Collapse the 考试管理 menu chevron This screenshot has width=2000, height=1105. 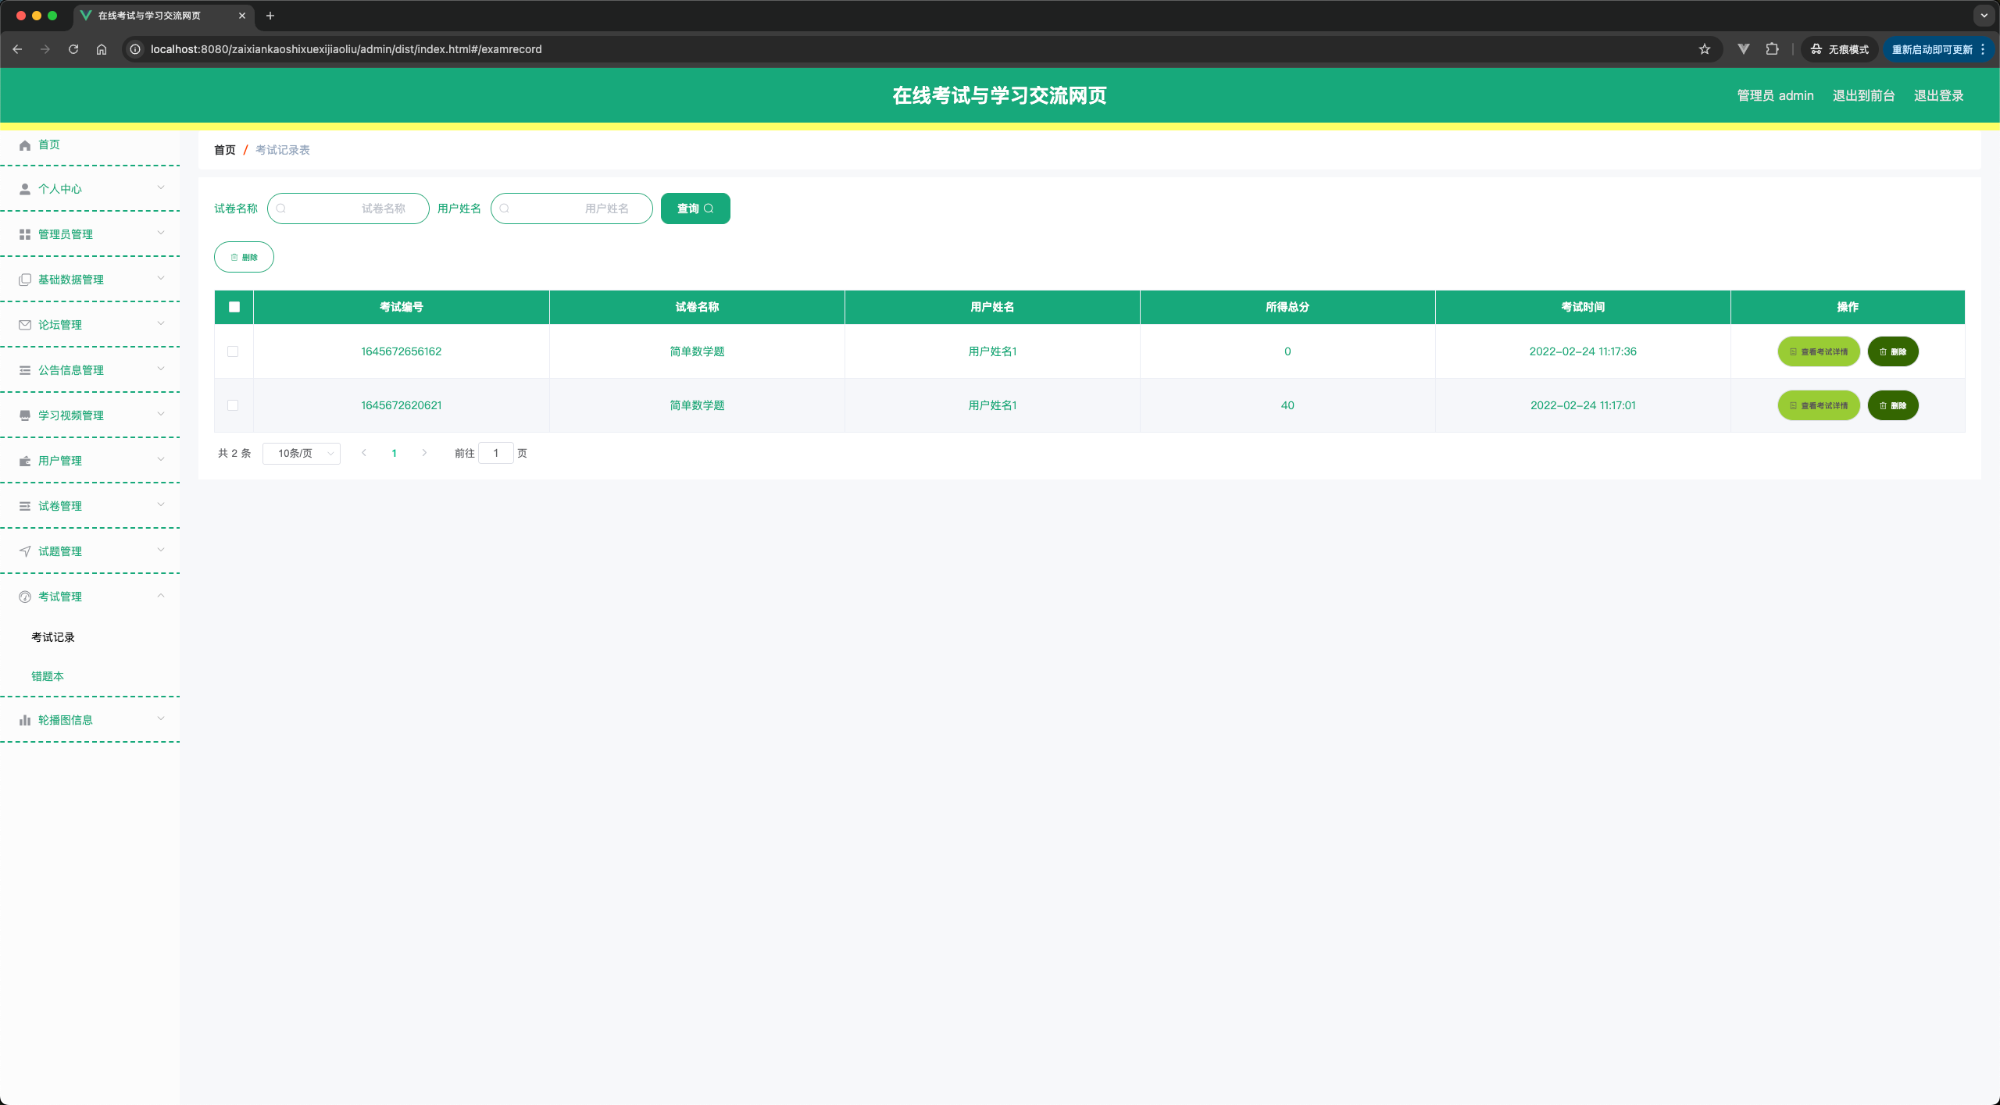tap(161, 595)
